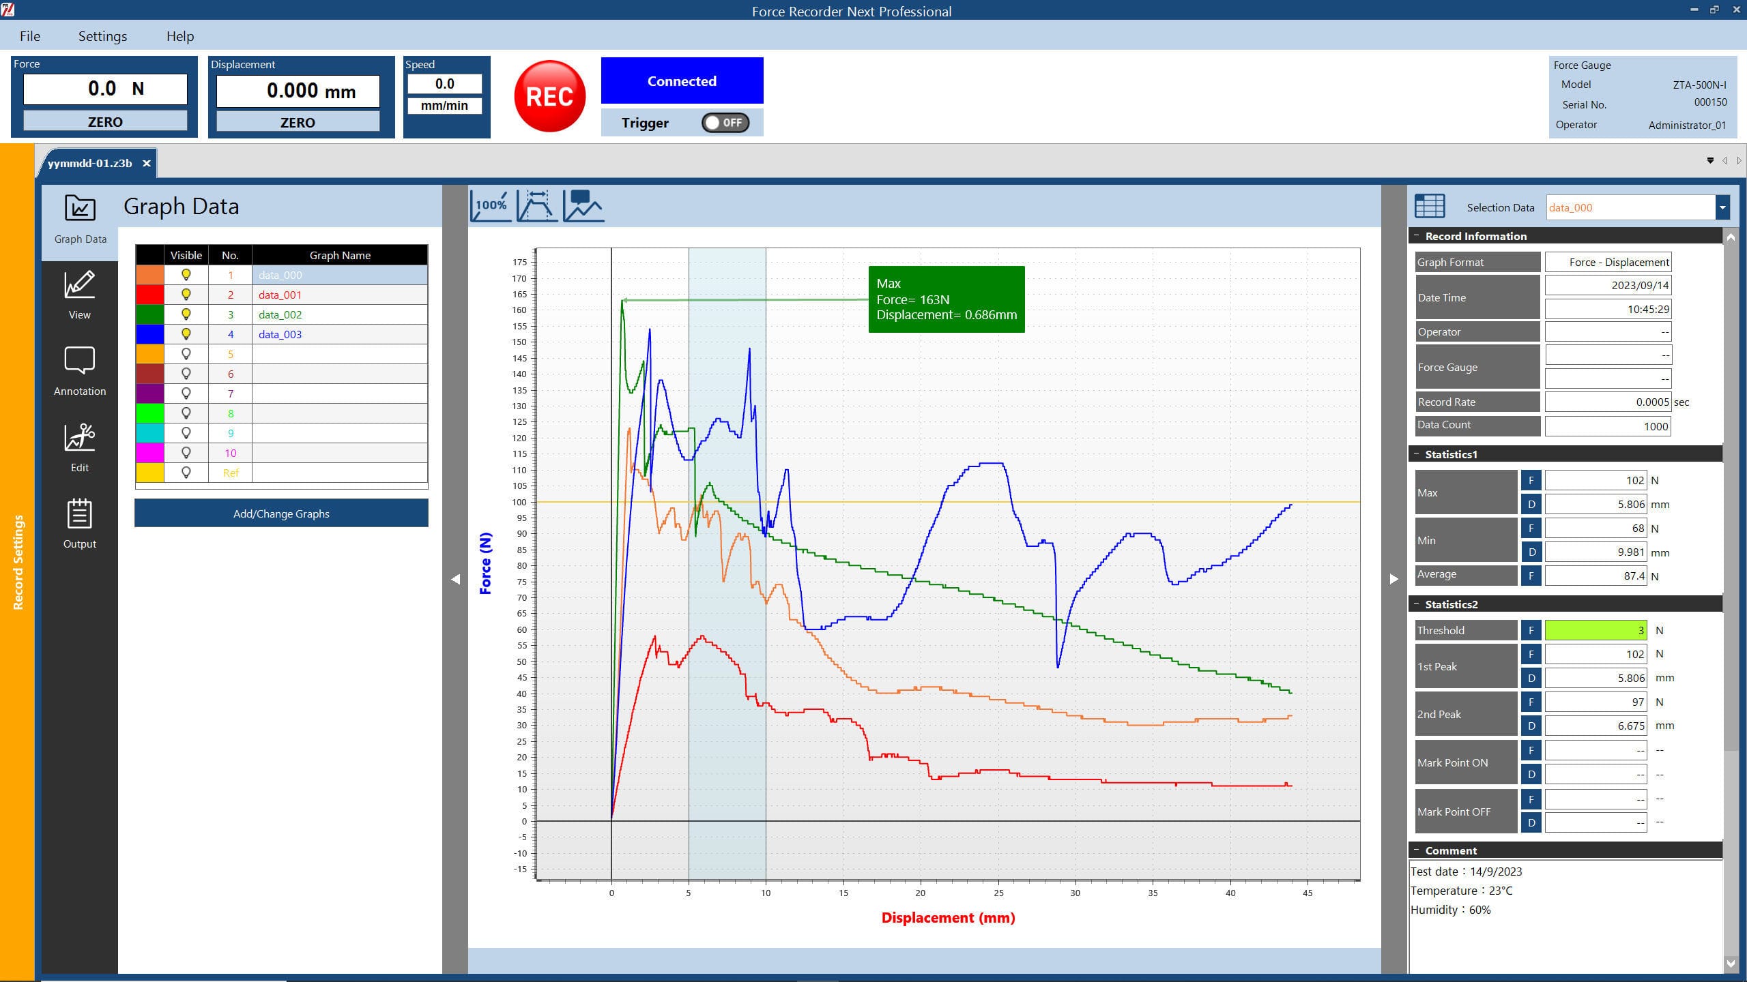Open the Selection Data dropdown
The width and height of the screenshot is (1747, 982).
1722,207
